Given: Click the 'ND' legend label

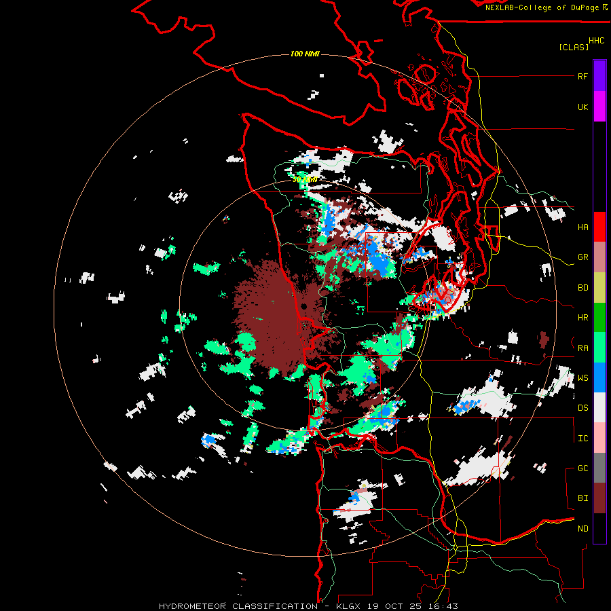Looking at the screenshot, I should coord(582,529).
